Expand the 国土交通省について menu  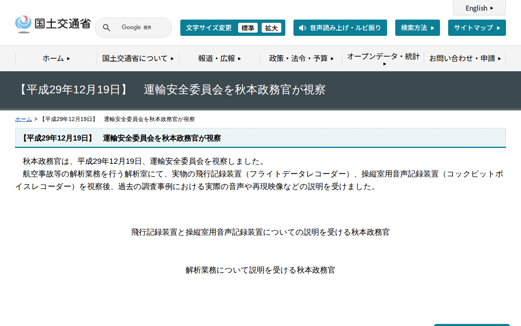point(138,58)
